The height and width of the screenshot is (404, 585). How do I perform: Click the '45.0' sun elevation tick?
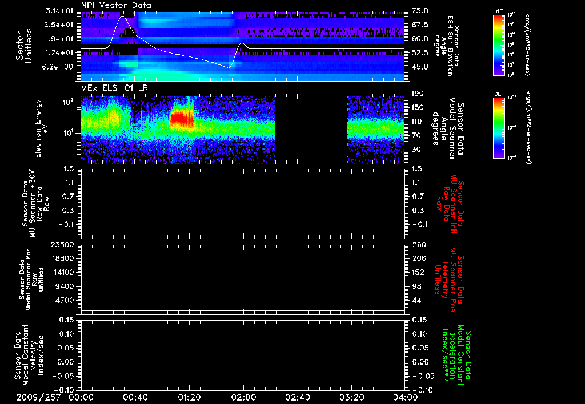coord(420,67)
